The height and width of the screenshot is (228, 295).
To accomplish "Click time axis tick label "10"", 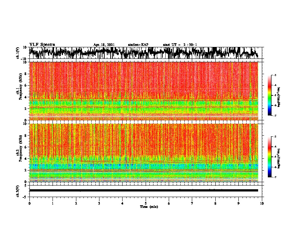I will [262, 203].
